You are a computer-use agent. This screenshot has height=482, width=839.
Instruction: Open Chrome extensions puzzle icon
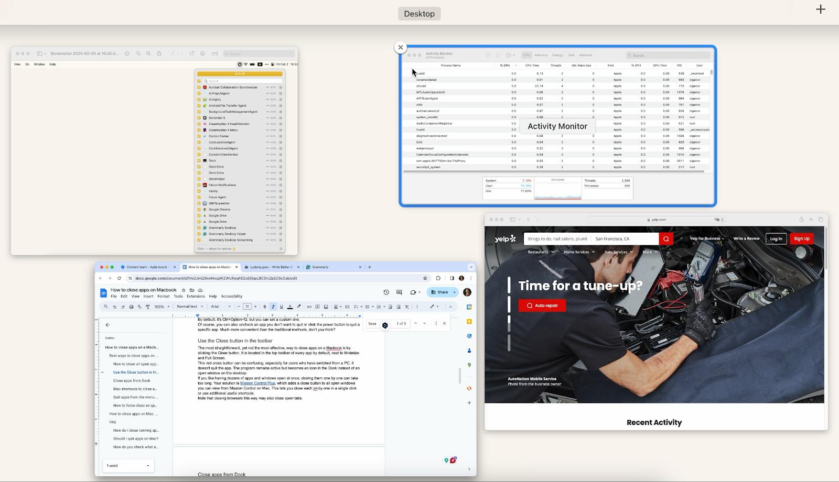438,278
